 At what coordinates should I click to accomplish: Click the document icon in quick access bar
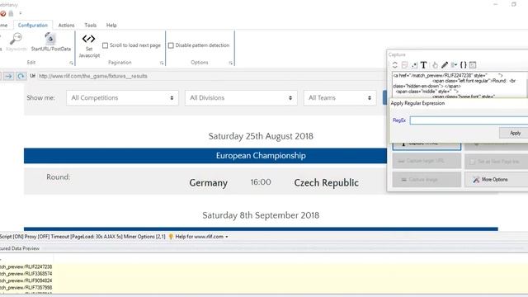pyautogui.click(x=11, y=13)
